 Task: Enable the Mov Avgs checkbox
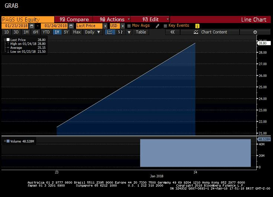point(129,26)
